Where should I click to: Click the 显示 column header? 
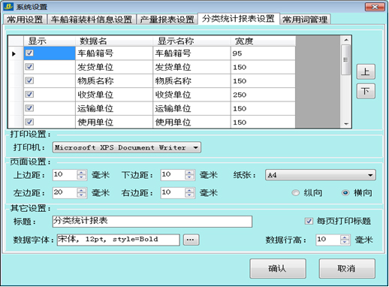click(50, 41)
